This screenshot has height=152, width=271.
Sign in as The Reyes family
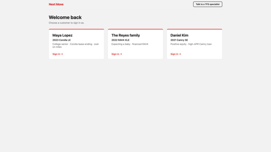click(117, 54)
